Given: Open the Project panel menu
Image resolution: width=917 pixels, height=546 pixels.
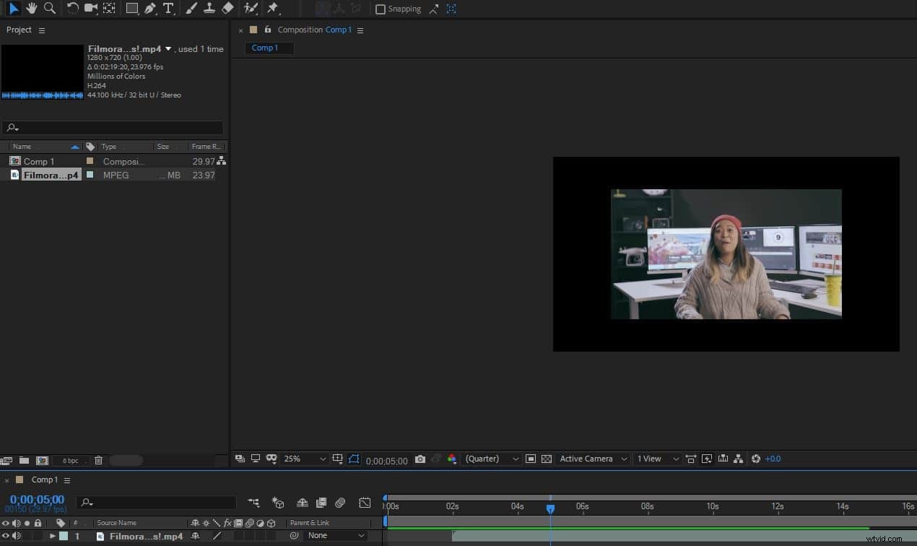Looking at the screenshot, I should pos(41,30).
